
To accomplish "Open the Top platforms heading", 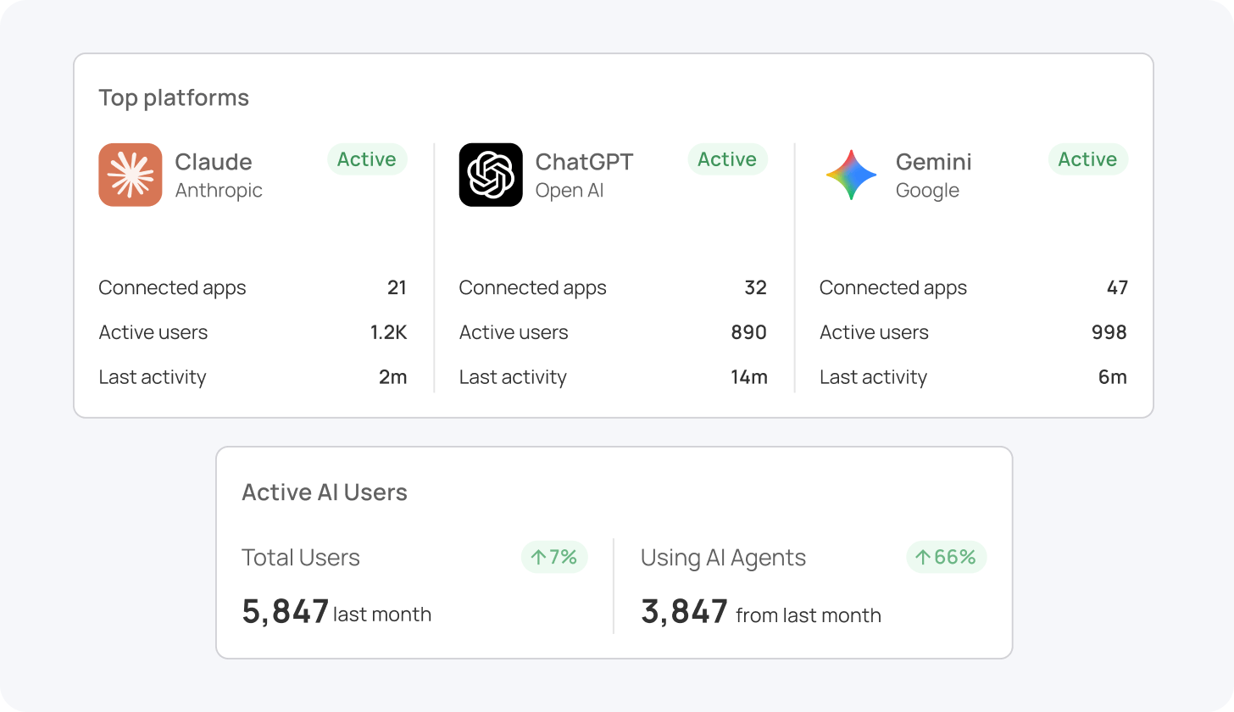I will click(x=174, y=97).
